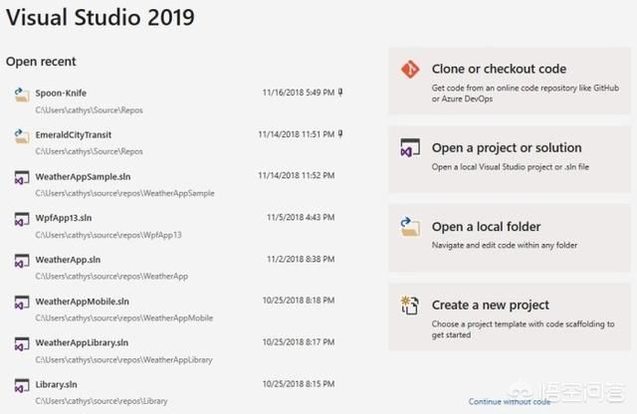Click the Visual Studio 2019 title
637x414 pixels.
coord(101,18)
